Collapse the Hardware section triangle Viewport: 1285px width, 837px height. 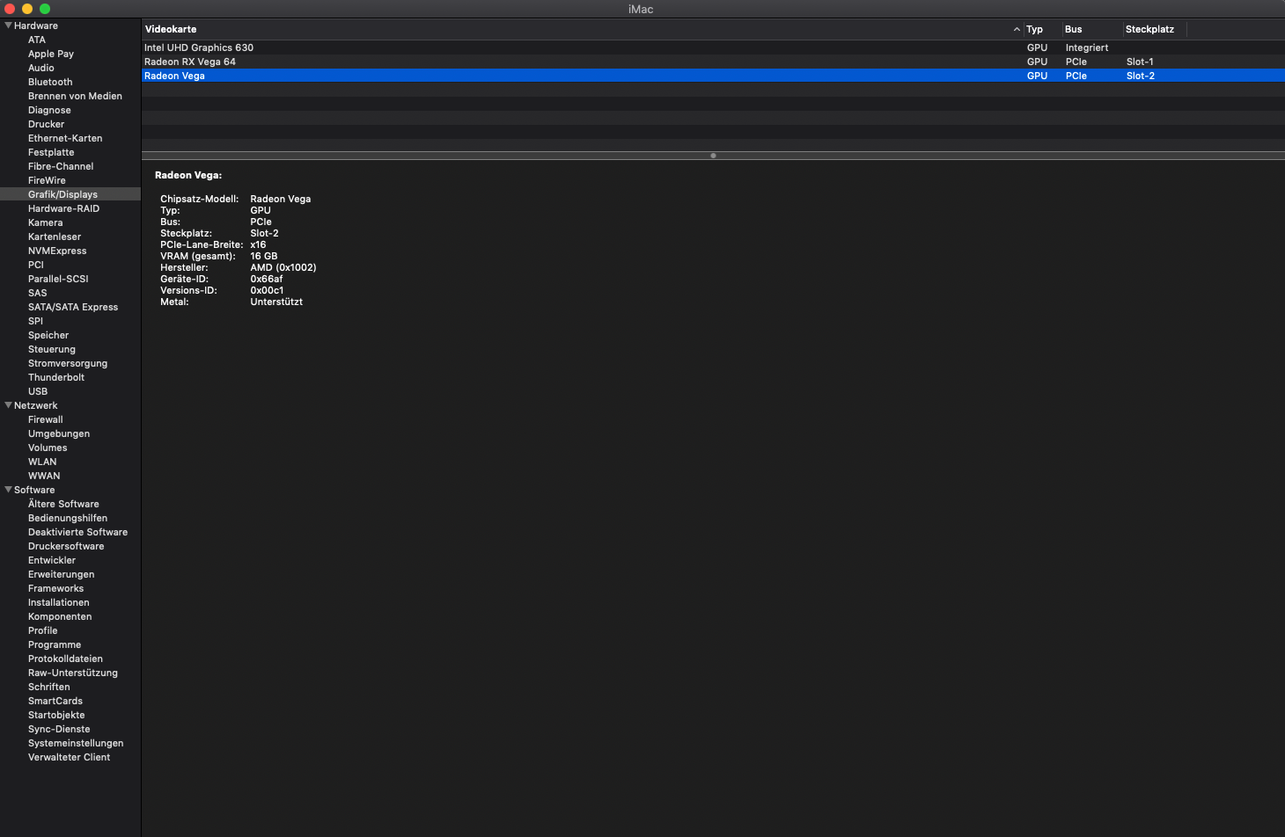(x=8, y=25)
